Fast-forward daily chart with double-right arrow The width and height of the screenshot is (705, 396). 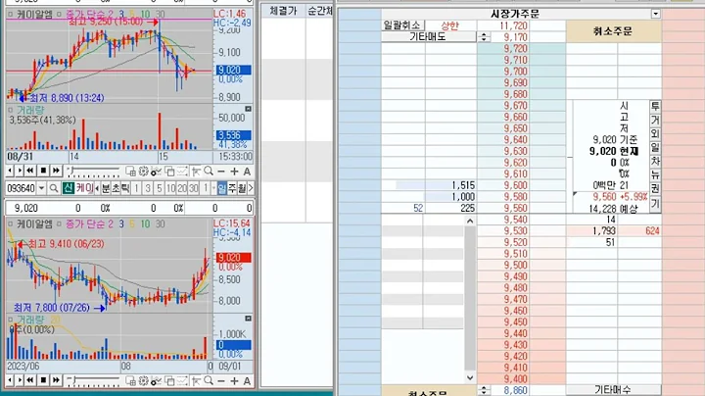56,380
